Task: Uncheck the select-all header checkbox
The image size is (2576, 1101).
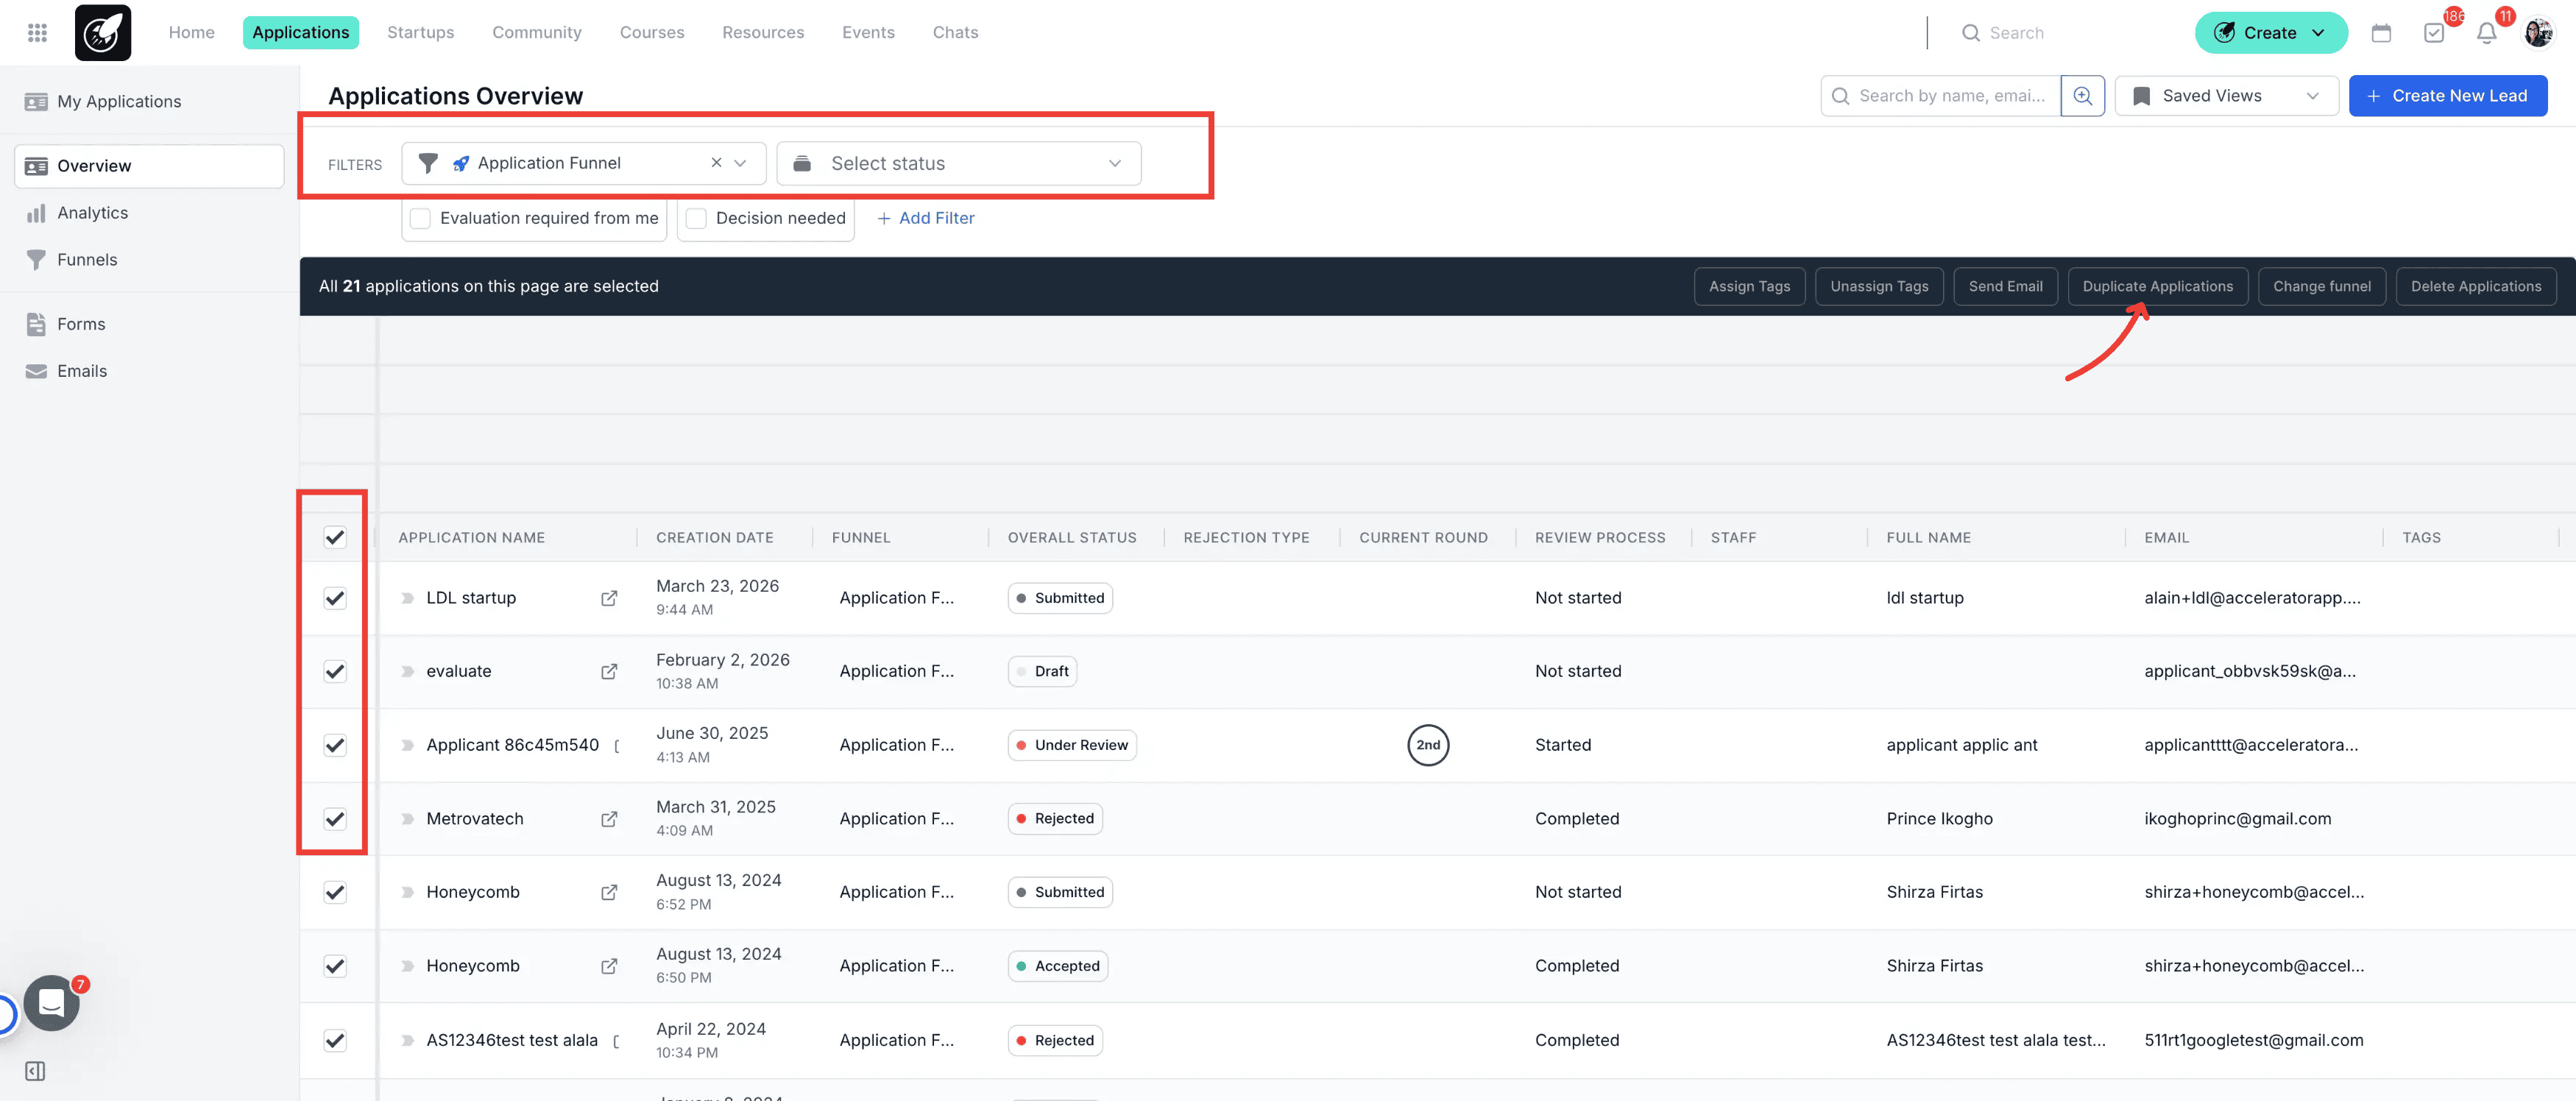Action: point(335,537)
